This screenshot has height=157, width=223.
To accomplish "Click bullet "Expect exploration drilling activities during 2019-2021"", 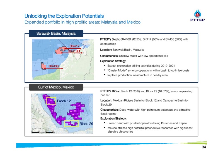I will point(141,66).
